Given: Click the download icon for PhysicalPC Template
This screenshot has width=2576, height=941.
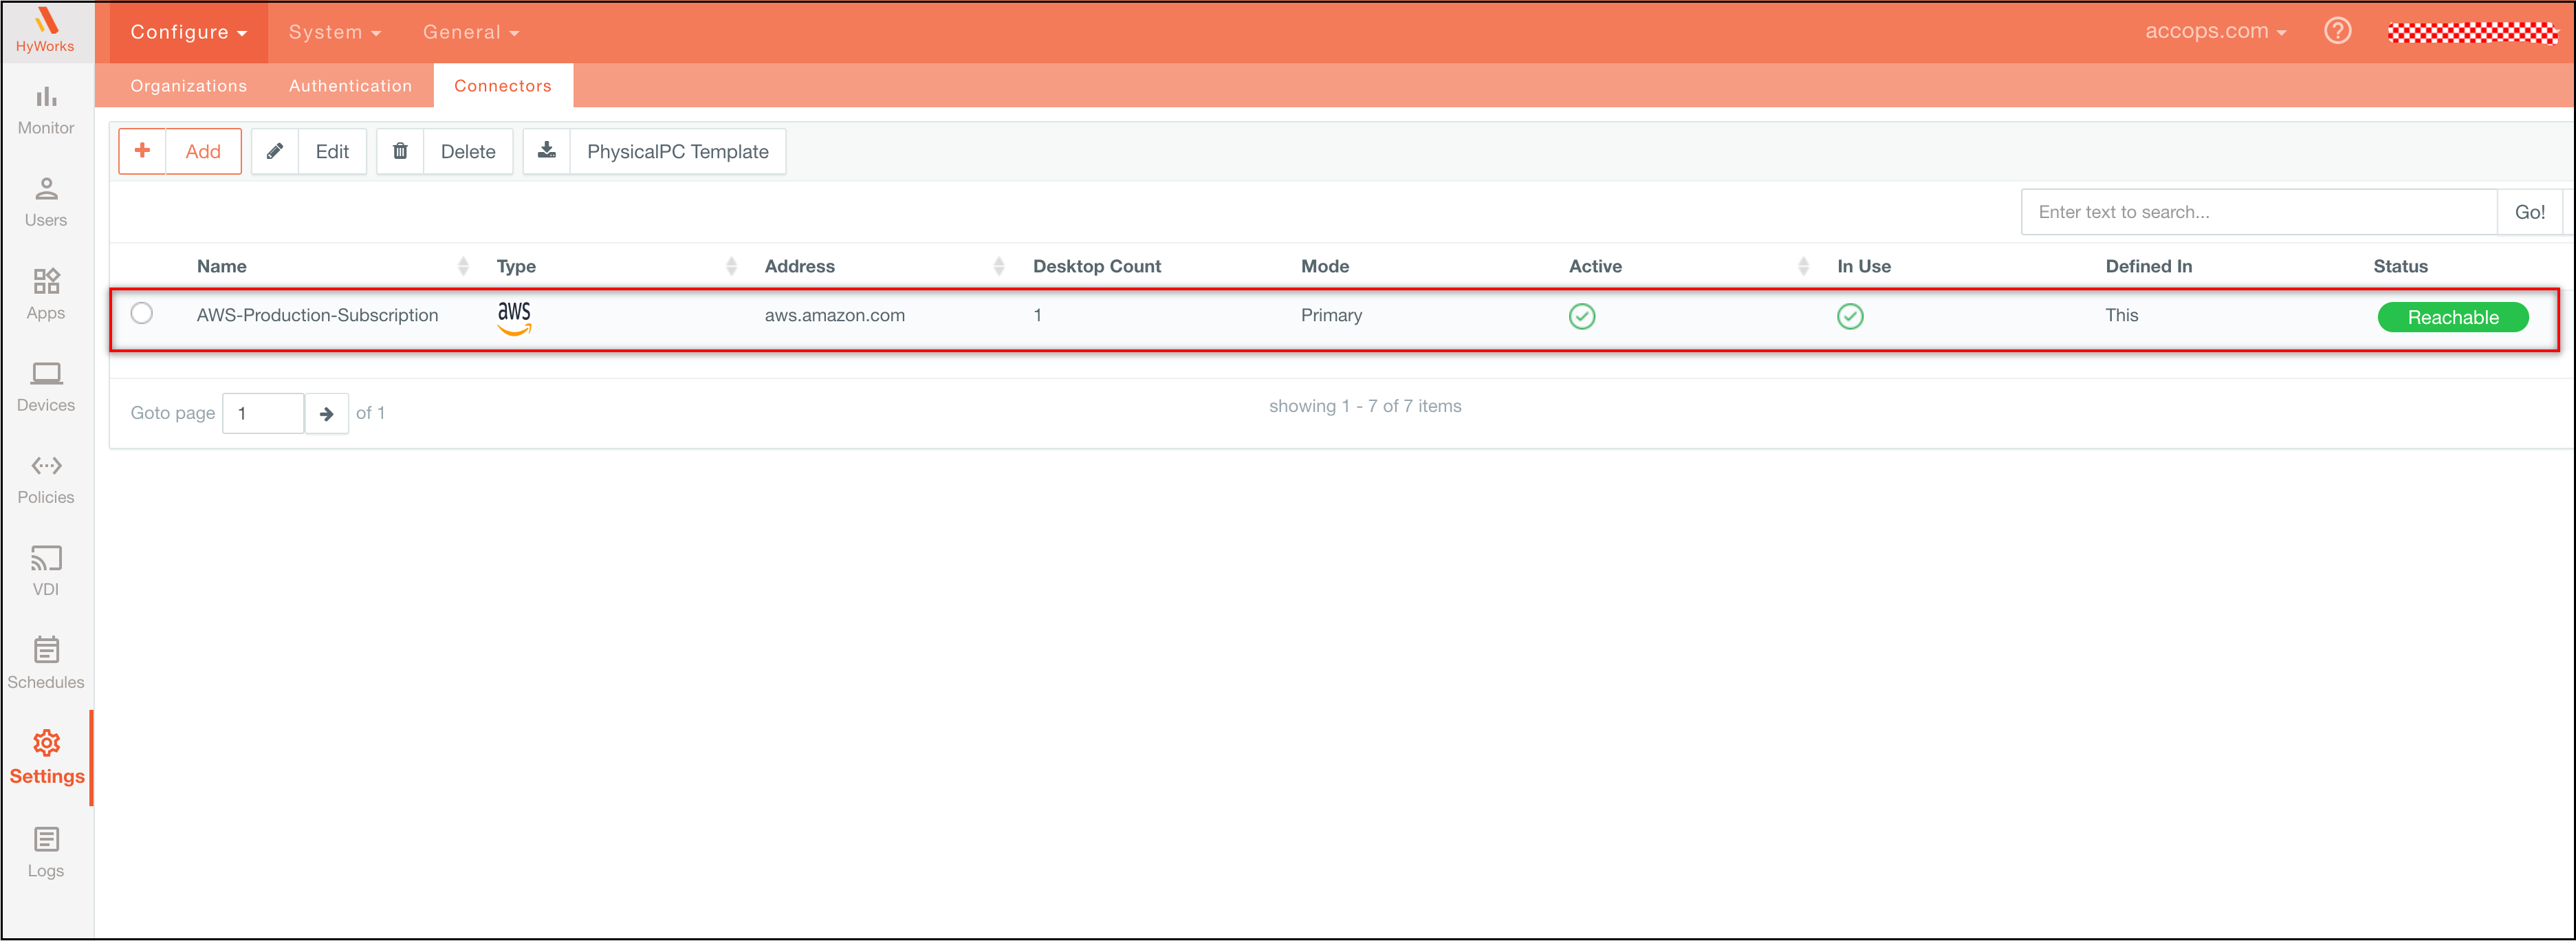Looking at the screenshot, I should [547, 151].
